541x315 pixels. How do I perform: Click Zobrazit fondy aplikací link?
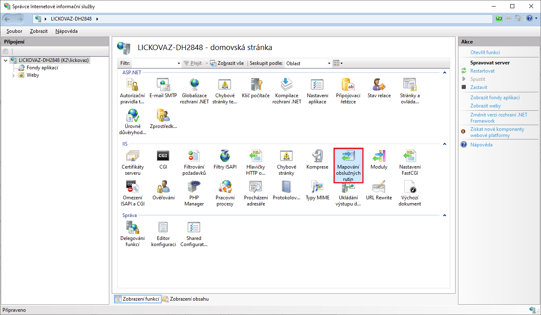tap(495, 98)
